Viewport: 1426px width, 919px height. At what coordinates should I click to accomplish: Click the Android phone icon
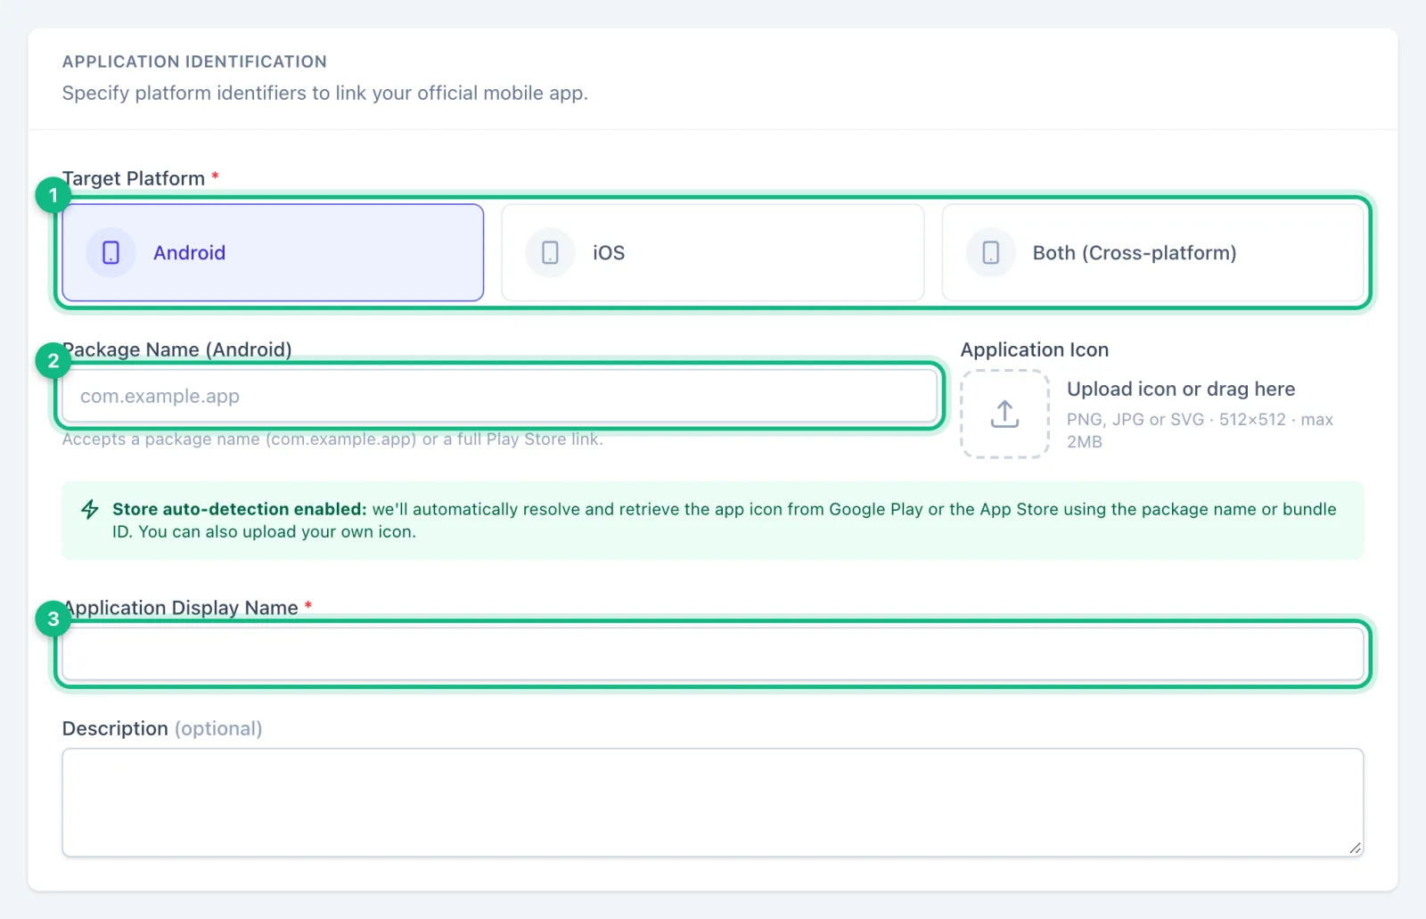[x=111, y=253]
